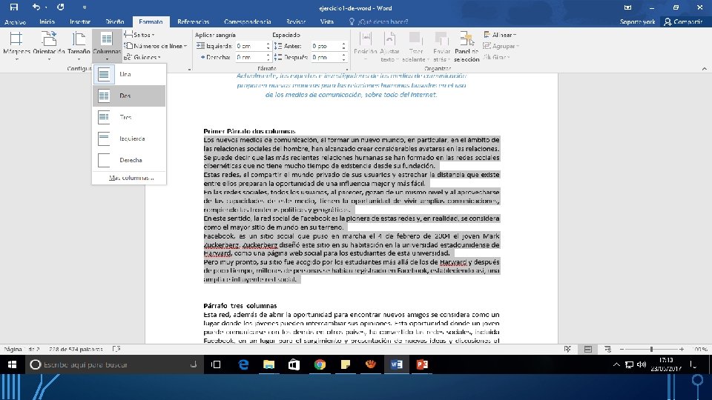Click the Derecha indent input field
712x400 pixels.
(x=250, y=57)
